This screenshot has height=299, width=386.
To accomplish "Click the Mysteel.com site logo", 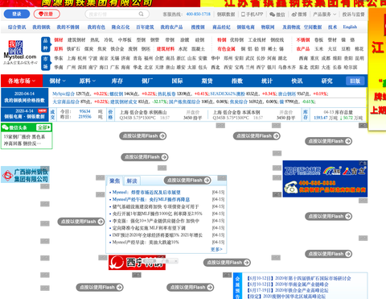I will [x=20, y=52].
